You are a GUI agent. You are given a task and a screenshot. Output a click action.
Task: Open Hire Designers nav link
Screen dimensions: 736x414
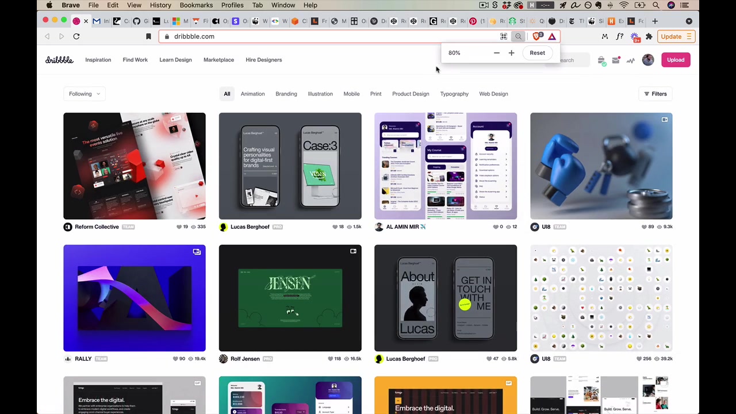click(x=264, y=60)
